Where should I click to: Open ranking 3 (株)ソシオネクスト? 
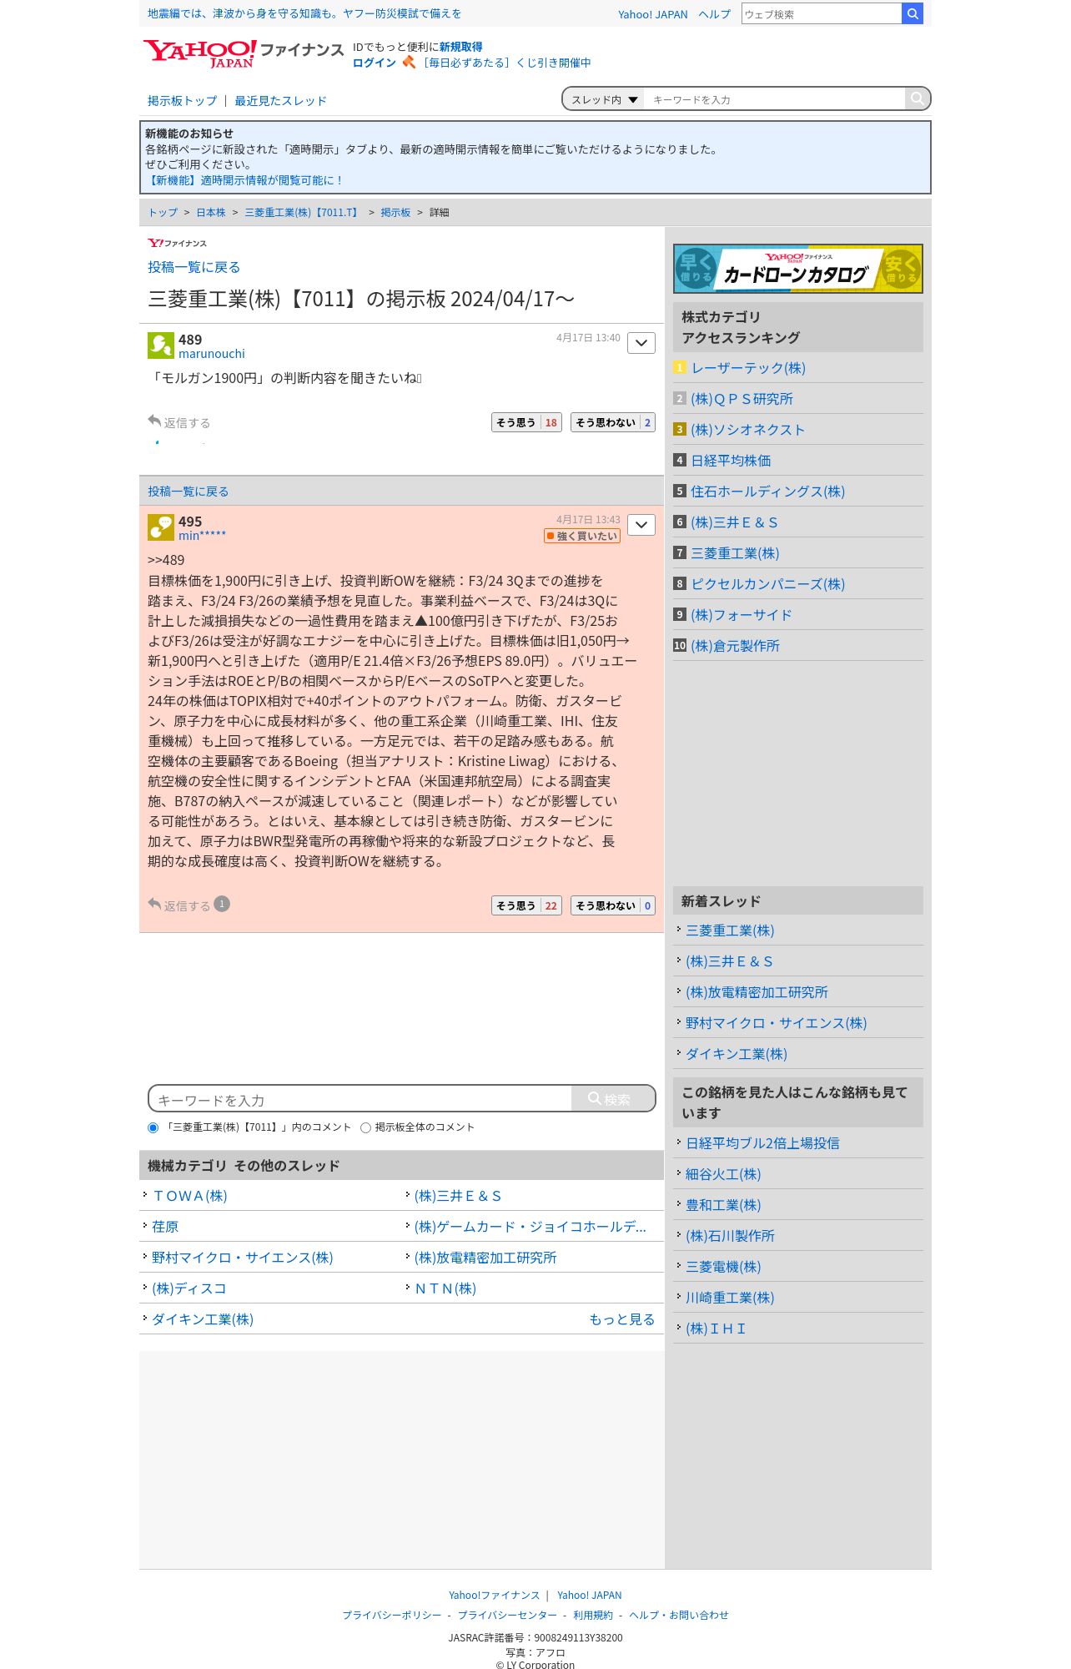pyautogui.click(x=747, y=430)
